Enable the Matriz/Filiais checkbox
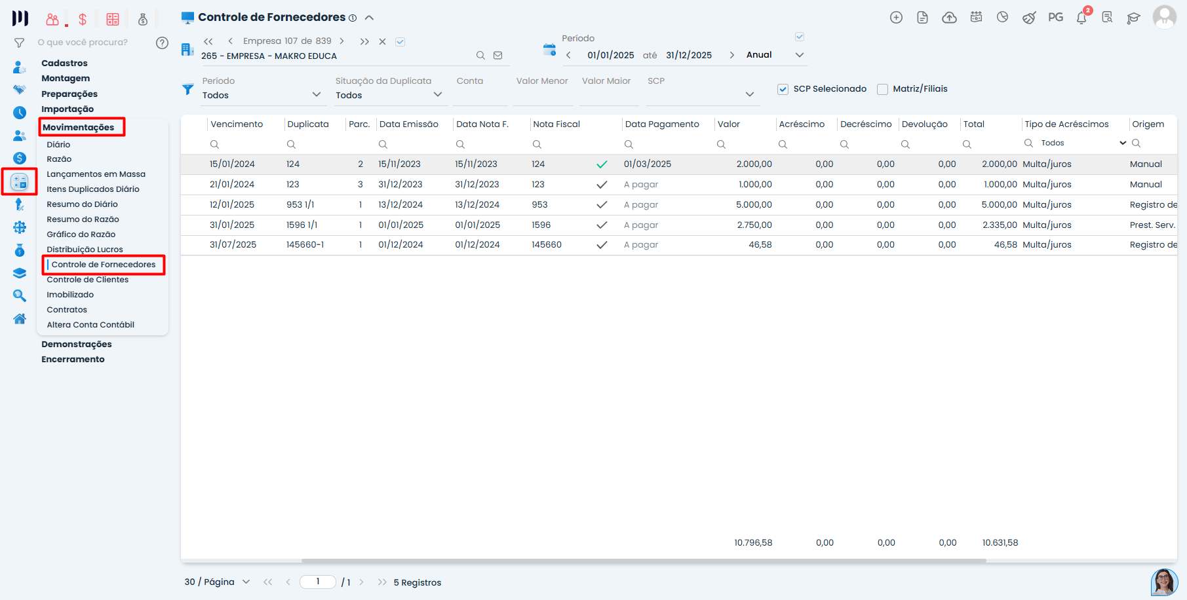This screenshot has width=1187, height=600. [882, 89]
